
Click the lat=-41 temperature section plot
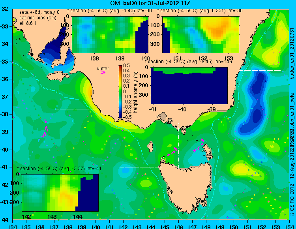click(60, 193)
